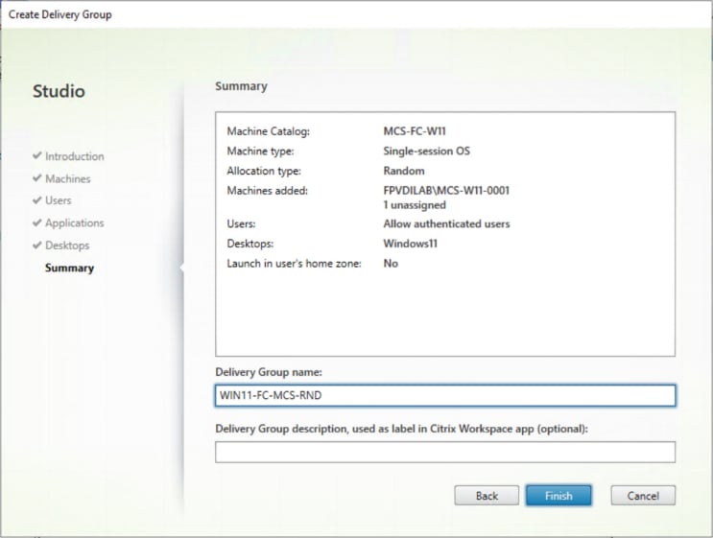The height and width of the screenshot is (538, 713).
Task: Open the Desktops wizard step
Action: 67,246
